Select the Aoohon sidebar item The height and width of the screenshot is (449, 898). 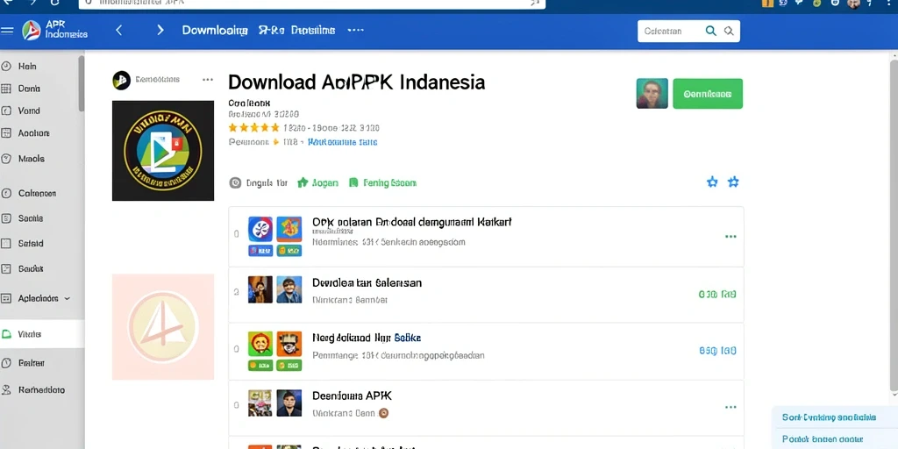(x=33, y=133)
